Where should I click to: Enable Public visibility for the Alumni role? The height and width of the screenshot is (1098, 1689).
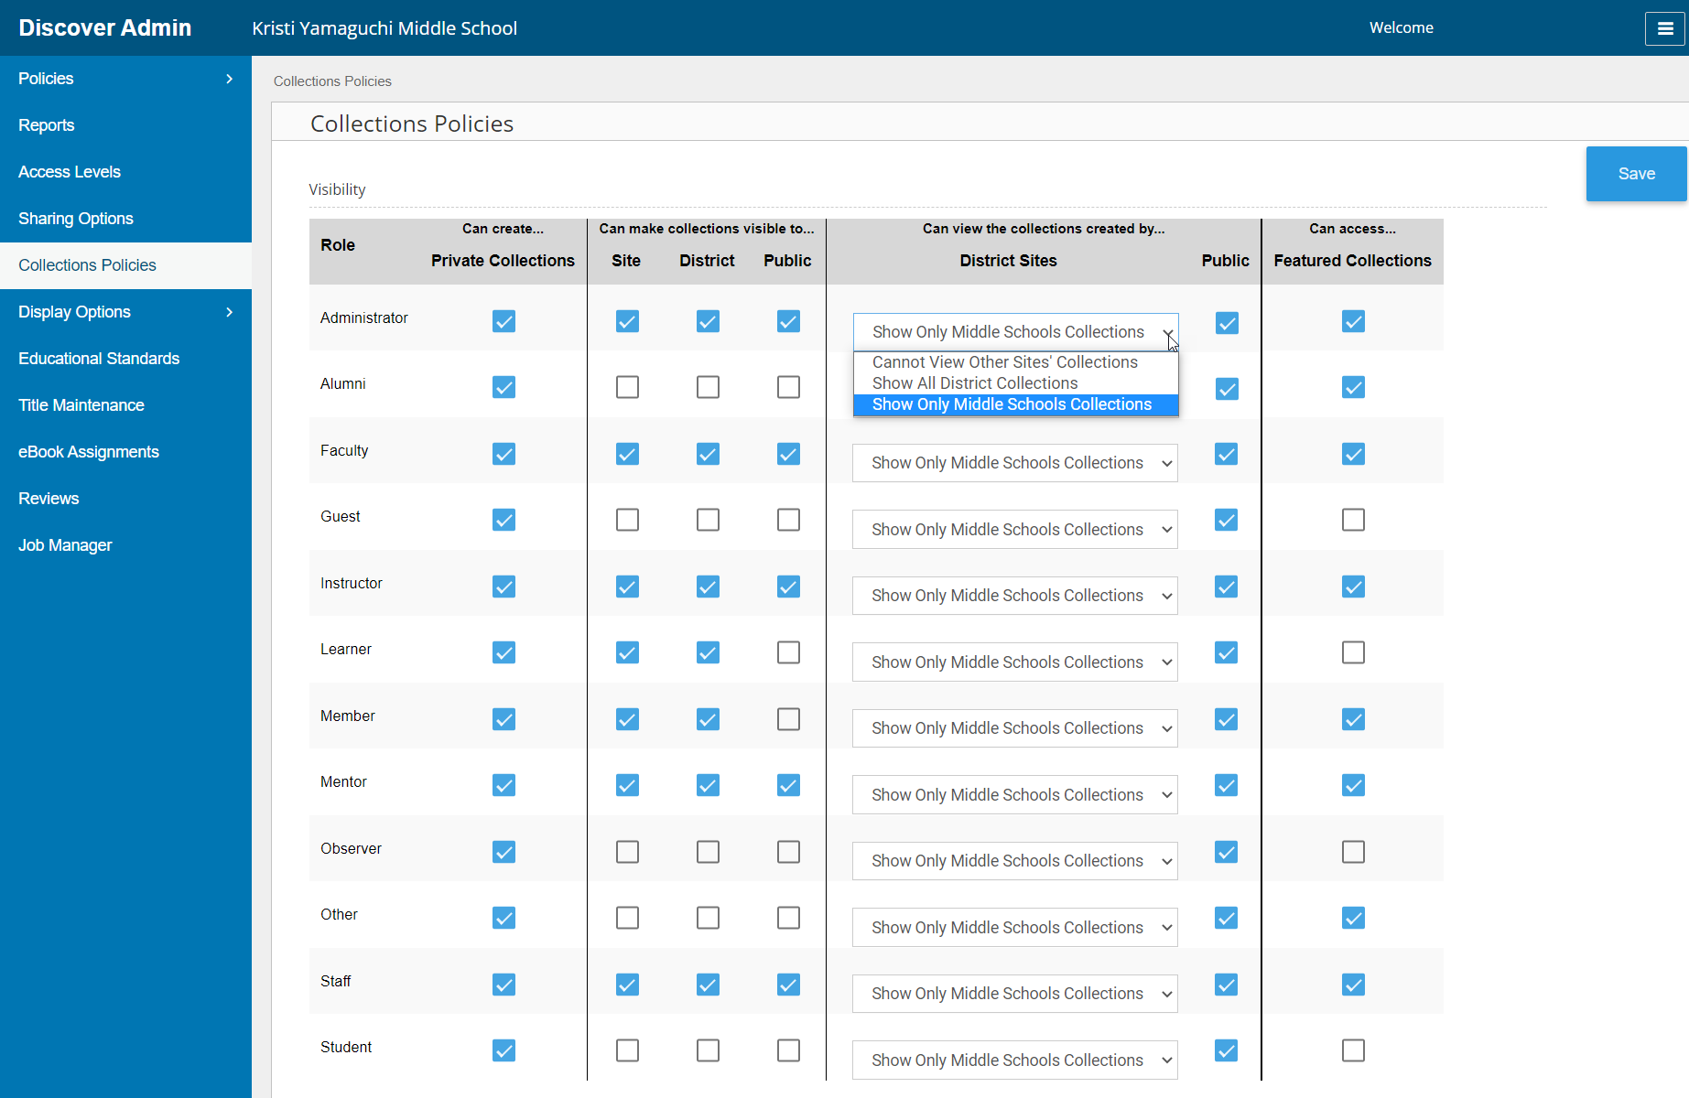(788, 386)
